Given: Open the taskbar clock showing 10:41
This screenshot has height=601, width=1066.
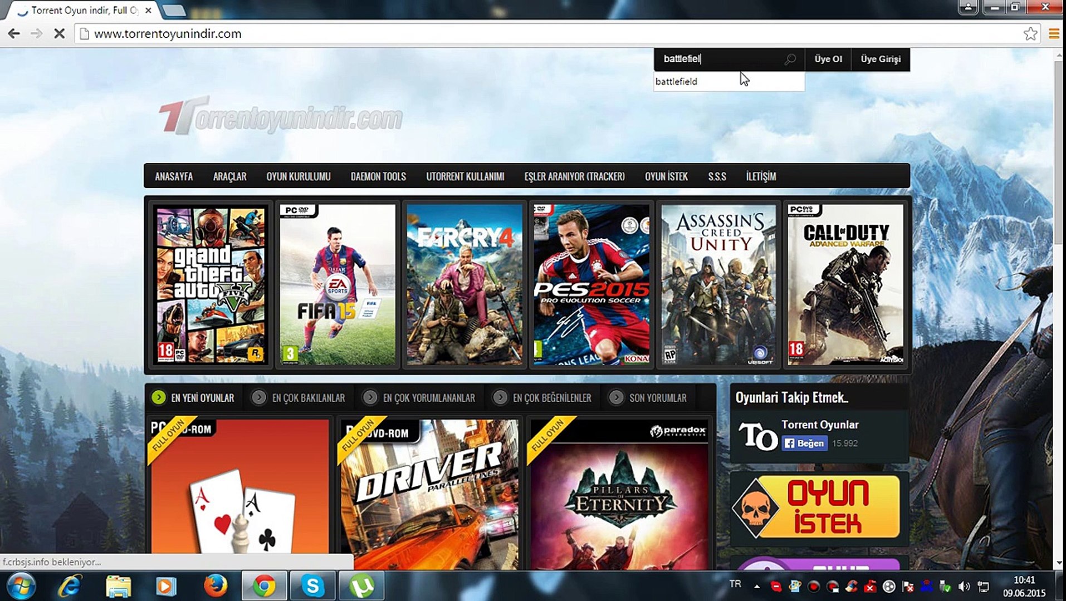Looking at the screenshot, I should pos(1024,587).
